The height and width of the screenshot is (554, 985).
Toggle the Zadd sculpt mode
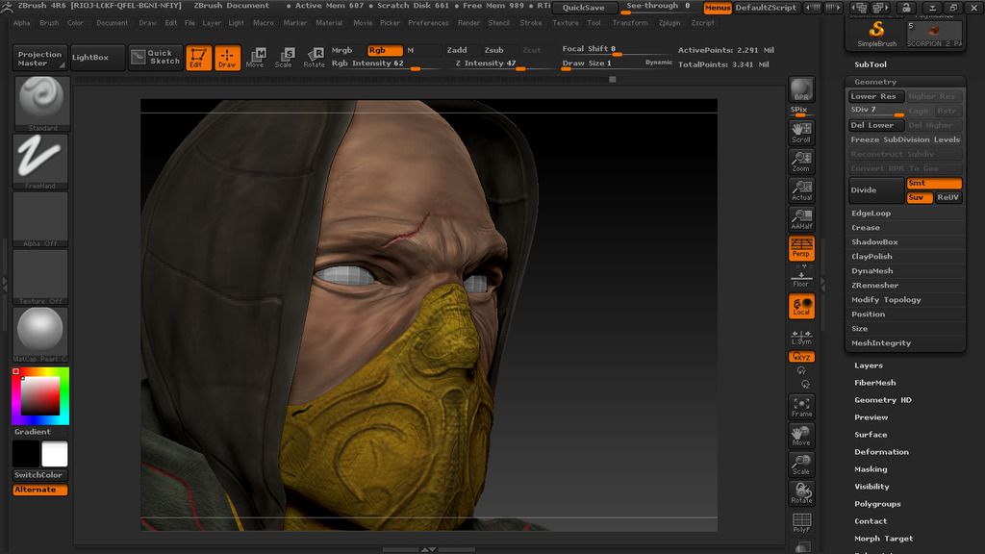pyautogui.click(x=457, y=50)
